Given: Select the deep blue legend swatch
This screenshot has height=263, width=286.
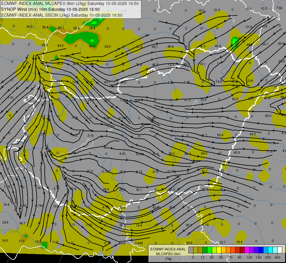Looking at the screenshot, I should click(261, 250).
